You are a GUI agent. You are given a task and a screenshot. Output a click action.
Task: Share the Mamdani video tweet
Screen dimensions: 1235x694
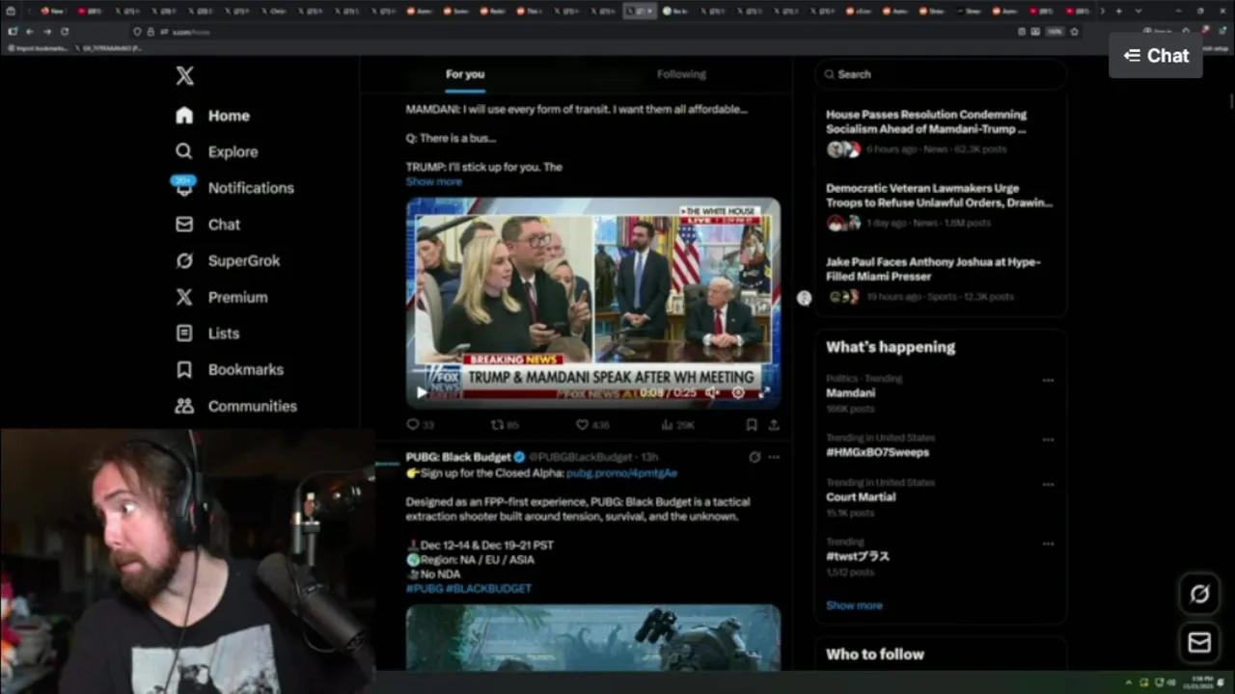(774, 424)
